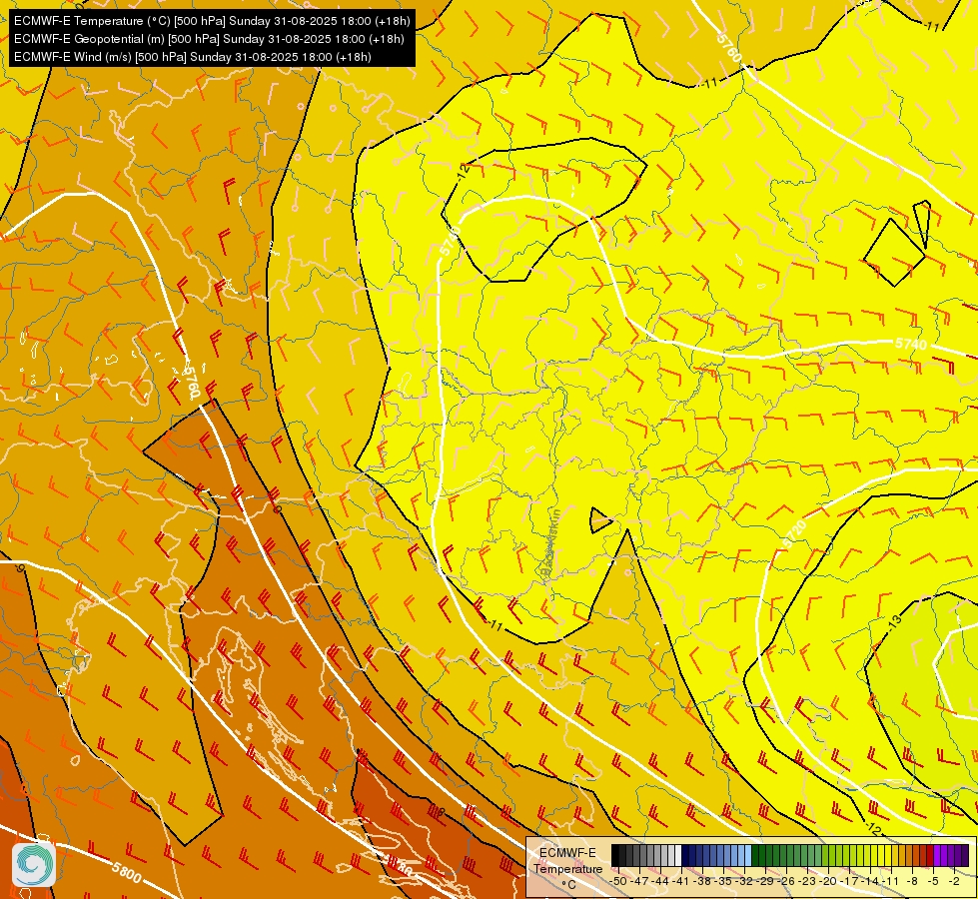Click the -20 value on the legend
Viewport: 978px width, 899px height.
[828, 881]
